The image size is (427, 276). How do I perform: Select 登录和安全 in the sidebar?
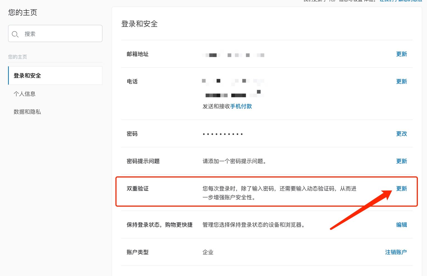(27, 75)
